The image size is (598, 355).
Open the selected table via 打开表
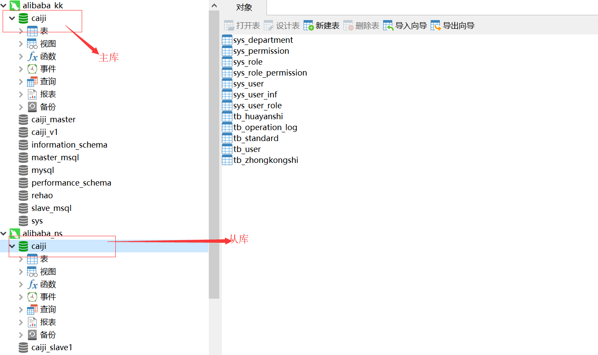point(242,25)
